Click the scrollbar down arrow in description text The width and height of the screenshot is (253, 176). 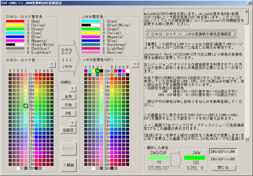coord(246,139)
